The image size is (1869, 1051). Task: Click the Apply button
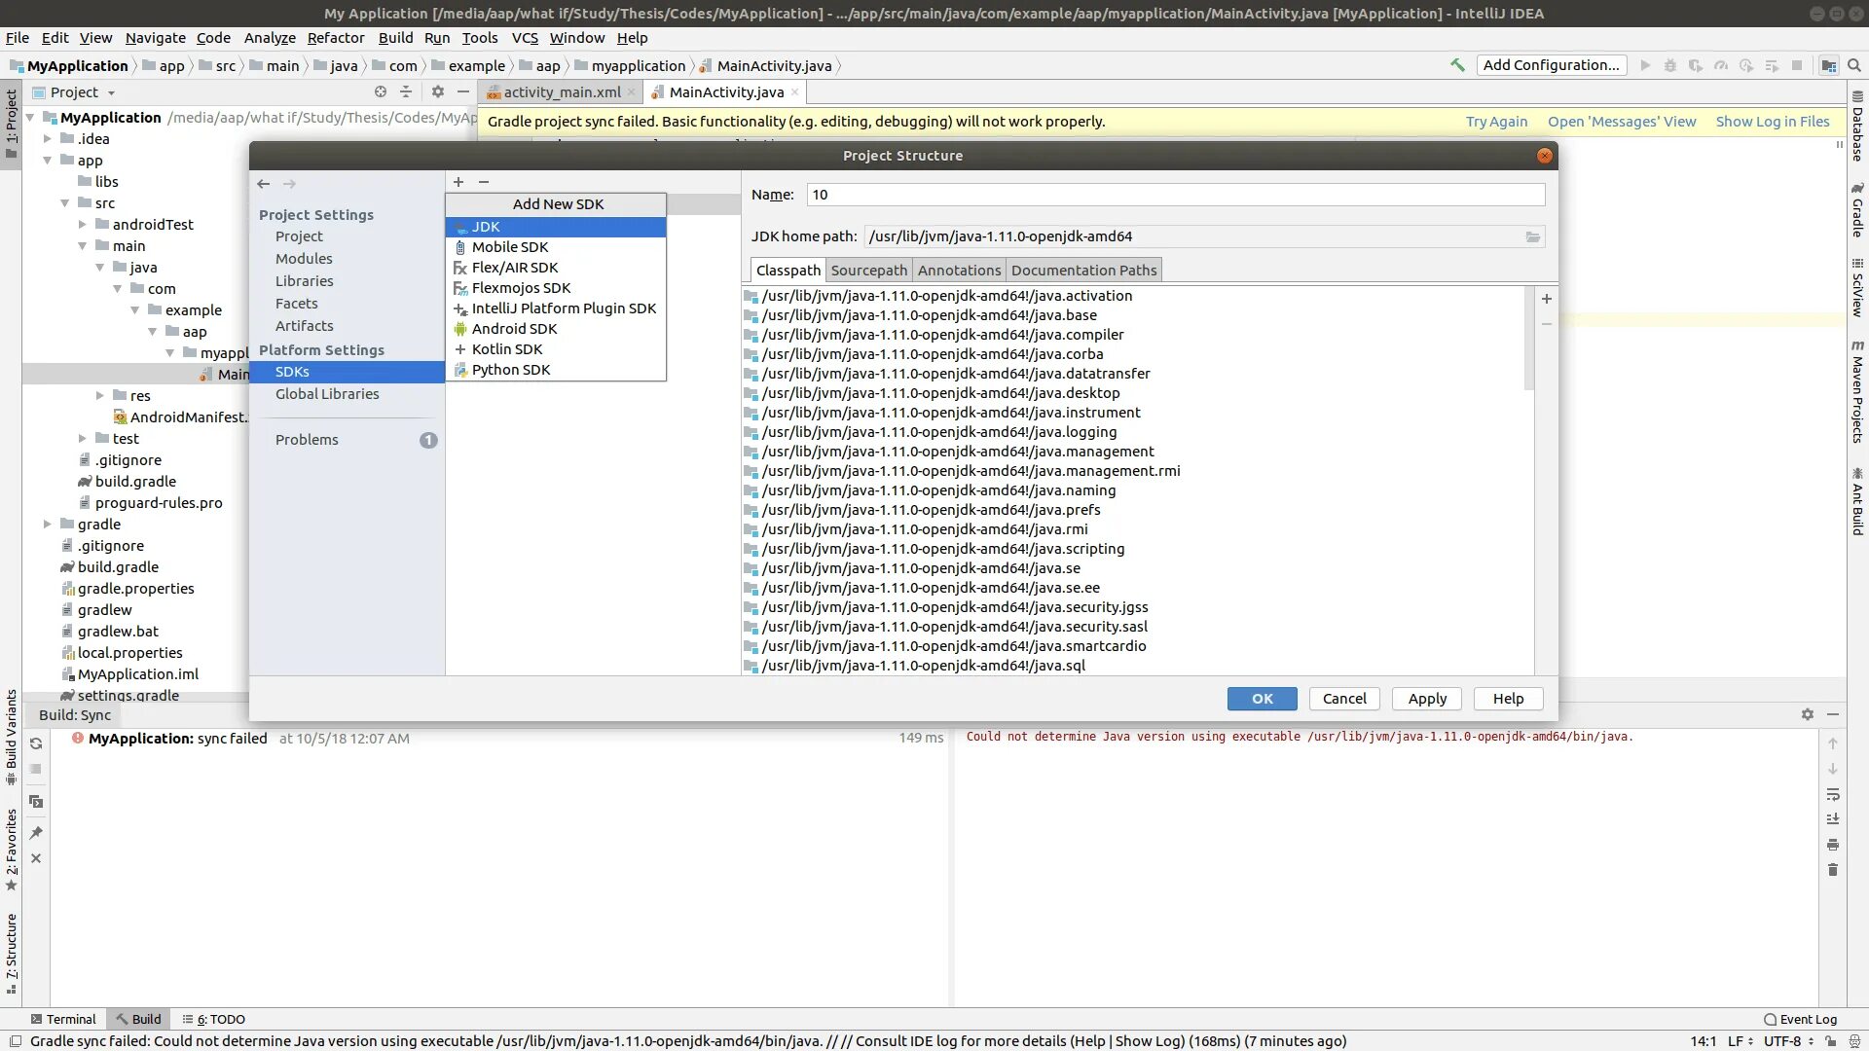coord(1427,699)
